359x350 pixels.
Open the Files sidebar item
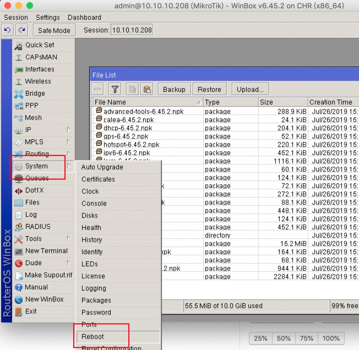[44, 203]
